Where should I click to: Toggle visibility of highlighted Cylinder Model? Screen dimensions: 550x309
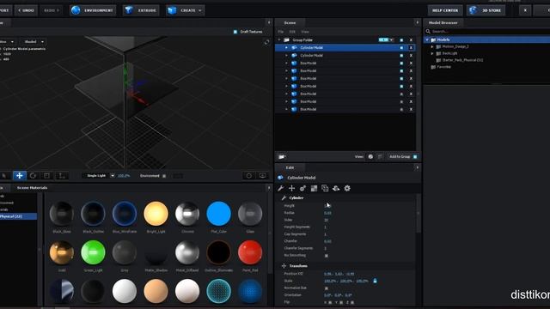[x=401, y=48]
